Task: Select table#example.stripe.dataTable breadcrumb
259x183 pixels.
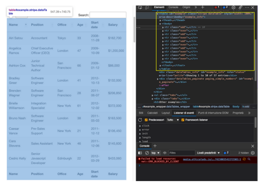Action: [211, 107]
